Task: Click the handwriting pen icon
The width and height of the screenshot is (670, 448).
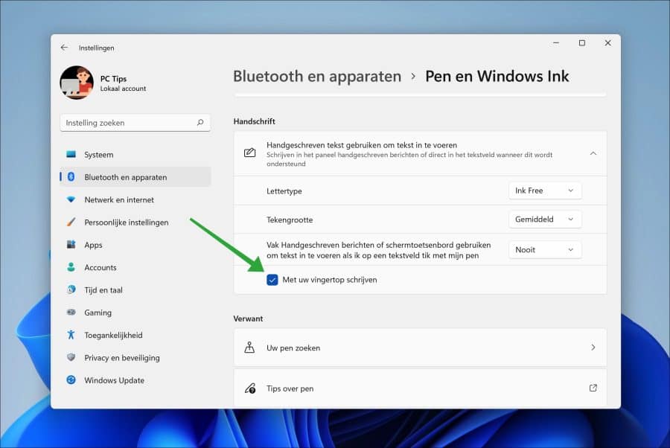Action: tap(249, 153)
